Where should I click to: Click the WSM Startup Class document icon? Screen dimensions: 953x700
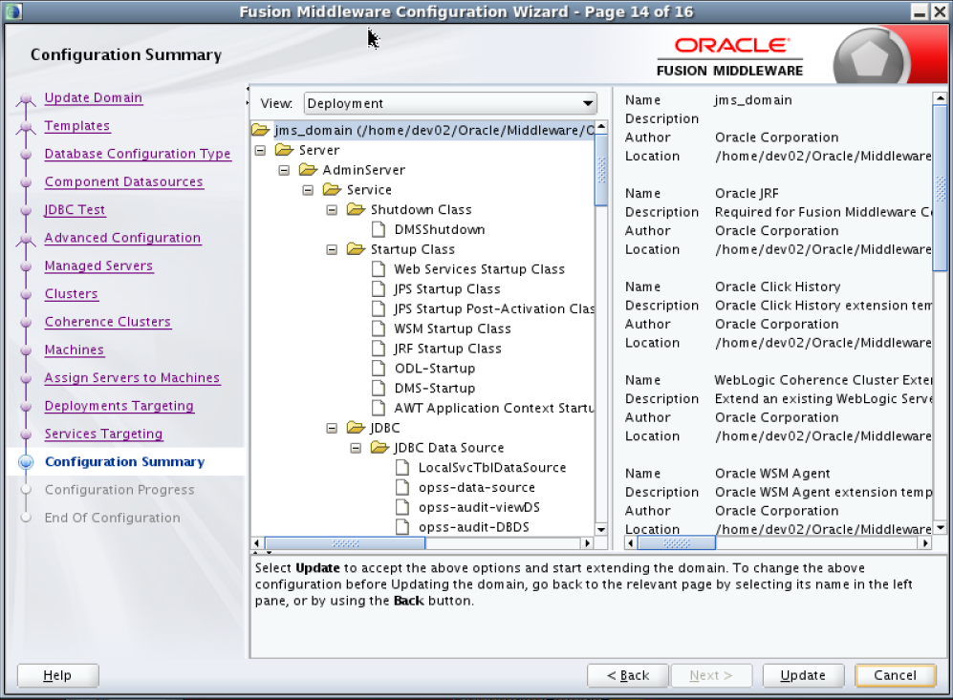pos(379,329)
